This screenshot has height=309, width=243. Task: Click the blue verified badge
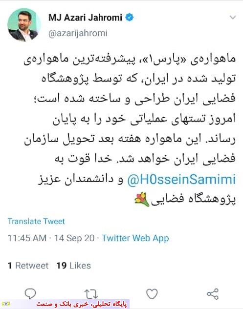click(x=130, y=18)
